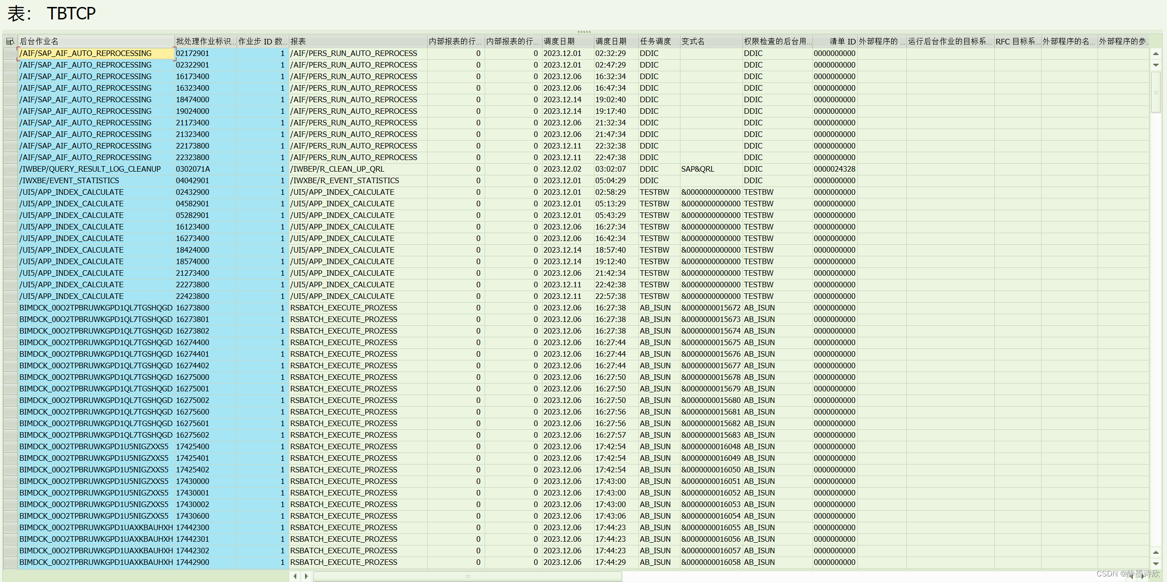Select row marker for /IWBEP/QUERY_RESULT_LOG_CLEANUP
The width and height of the screenshot is (1167, 582).
10,169
